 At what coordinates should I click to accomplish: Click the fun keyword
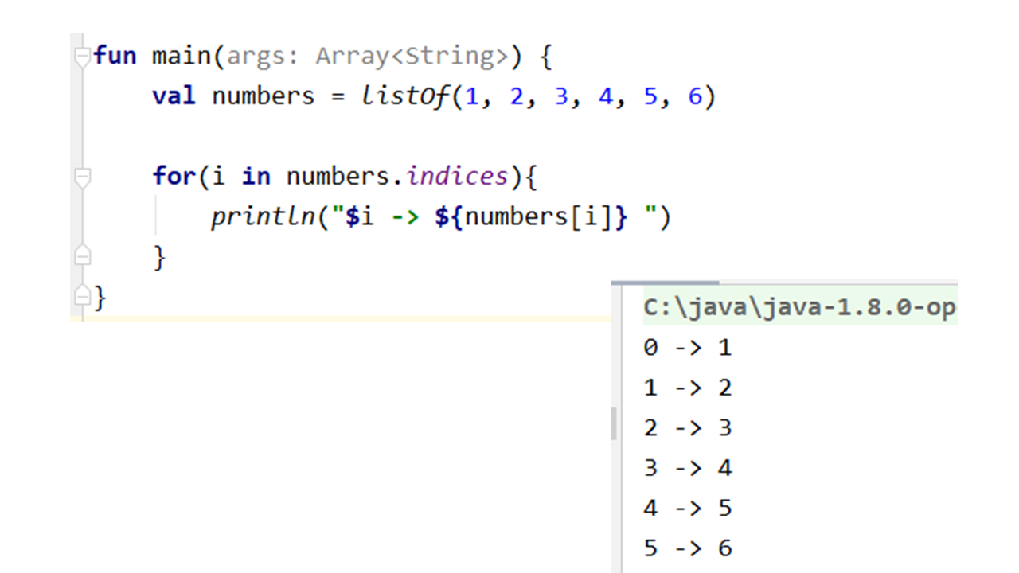pos(115,57)
